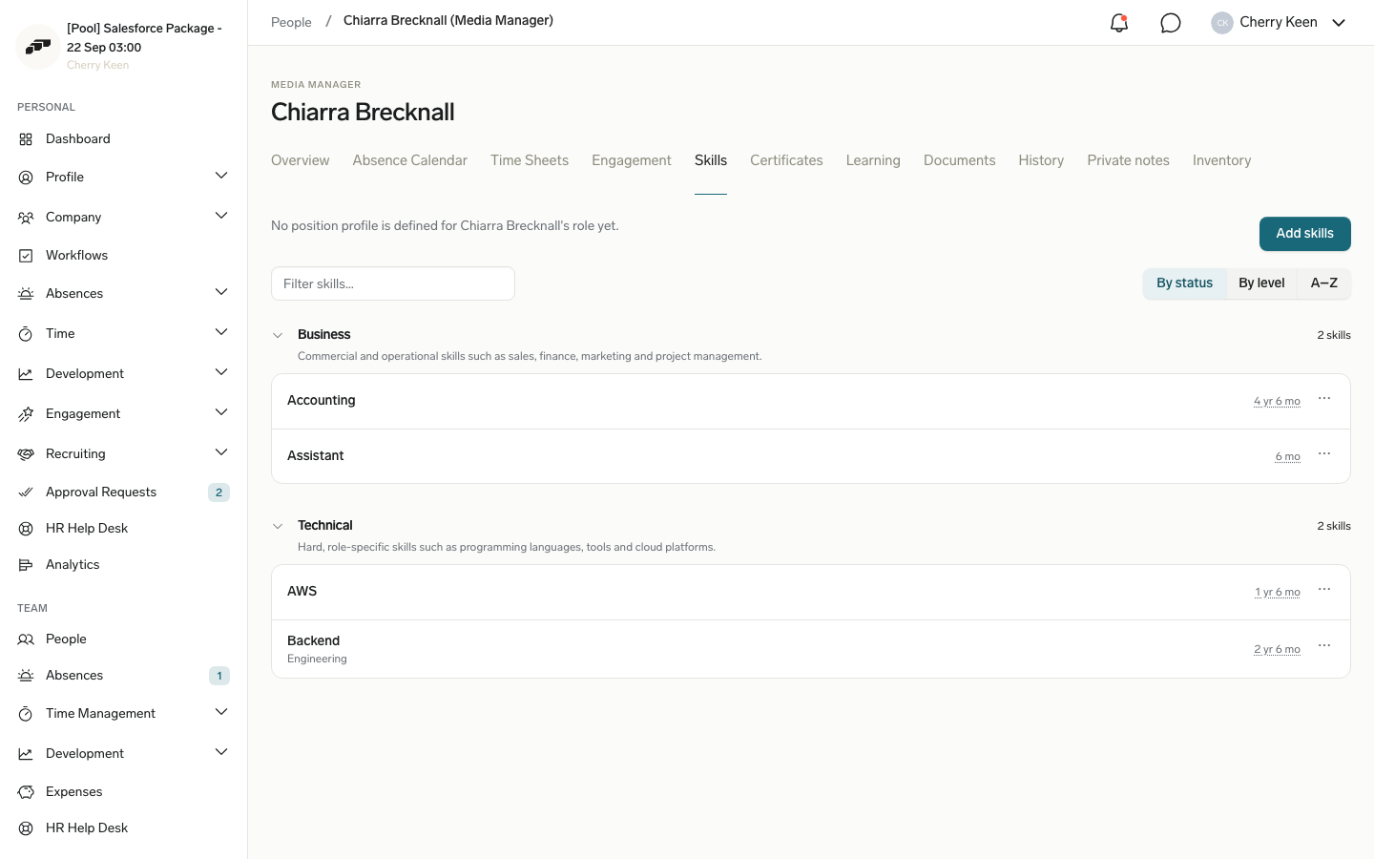Screen dimensions: 1374x859
Task: Click the team People icon in sidebar
Action: pos(26,639)
